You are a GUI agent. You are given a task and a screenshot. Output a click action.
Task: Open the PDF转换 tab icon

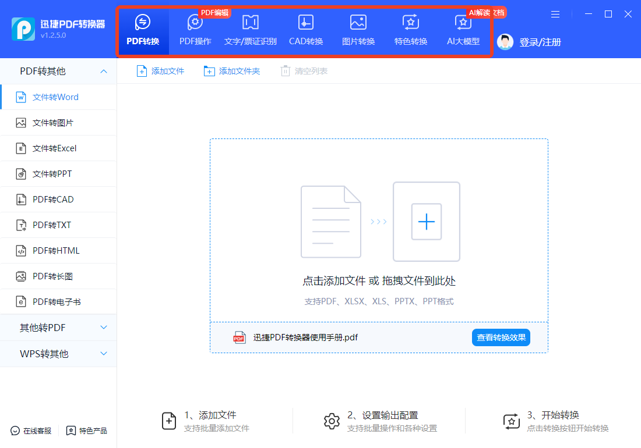pos(143,22)
